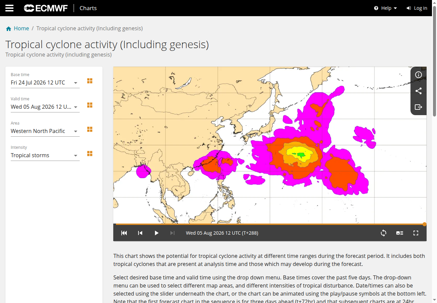Image resolution: width=437 pixels, height=303 pixels.
Task: Toggle the chart legend overlay icon
Action: (400, 233)
